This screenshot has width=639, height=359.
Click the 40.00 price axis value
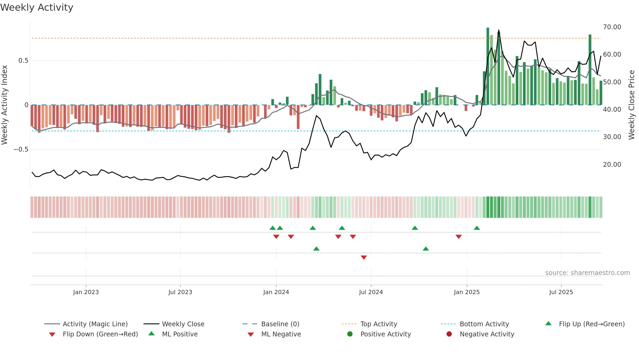(x=612, y=109)
